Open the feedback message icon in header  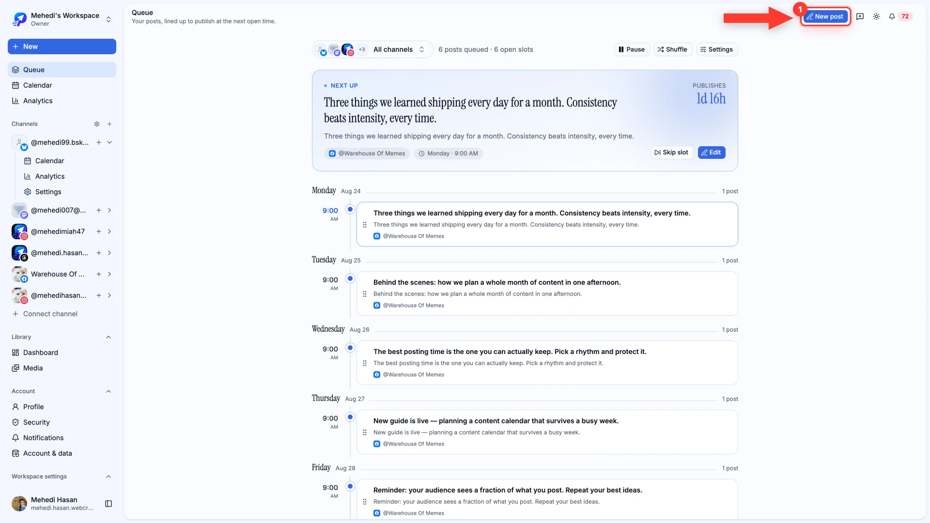(x=860, y=16)
